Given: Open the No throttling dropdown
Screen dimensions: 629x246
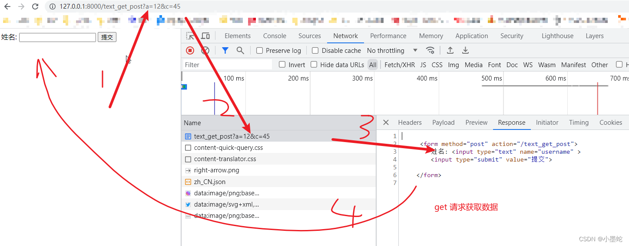Looking at the screenshot, I should tap(392, 51).
